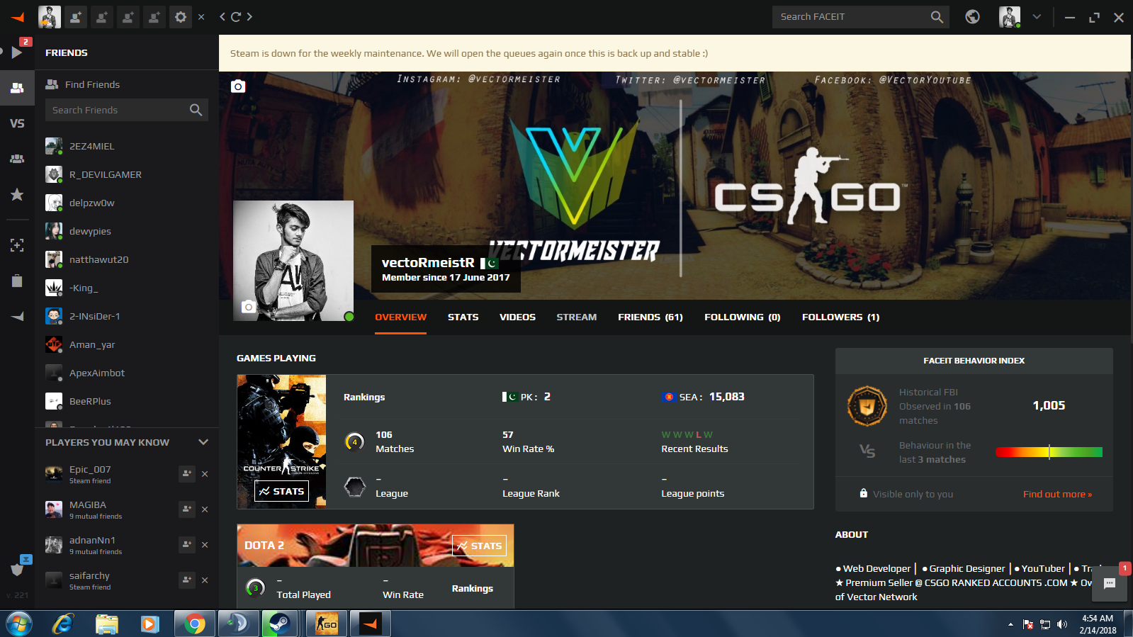Image resolution: width=1133 pixels, height=637 pixels.
Task: Open Google Chrome from the taskbar
Action: point(195,624)
